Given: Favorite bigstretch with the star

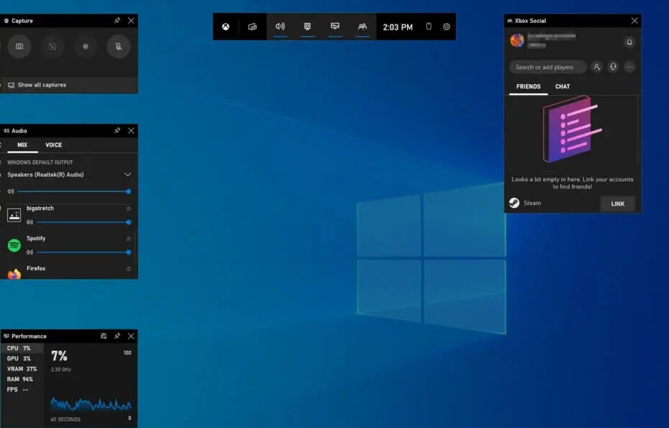Looking at the screenshot, I should tap(129, 209).
